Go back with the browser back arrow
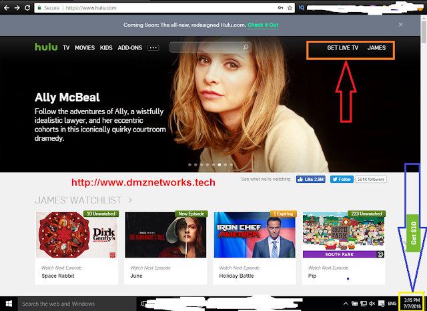The image size is (427, 311). (x=7, y=8)
